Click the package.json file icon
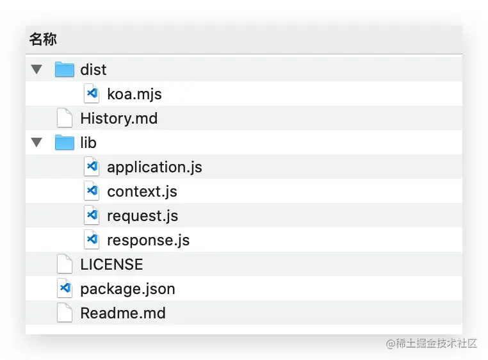 pos(65,288)
